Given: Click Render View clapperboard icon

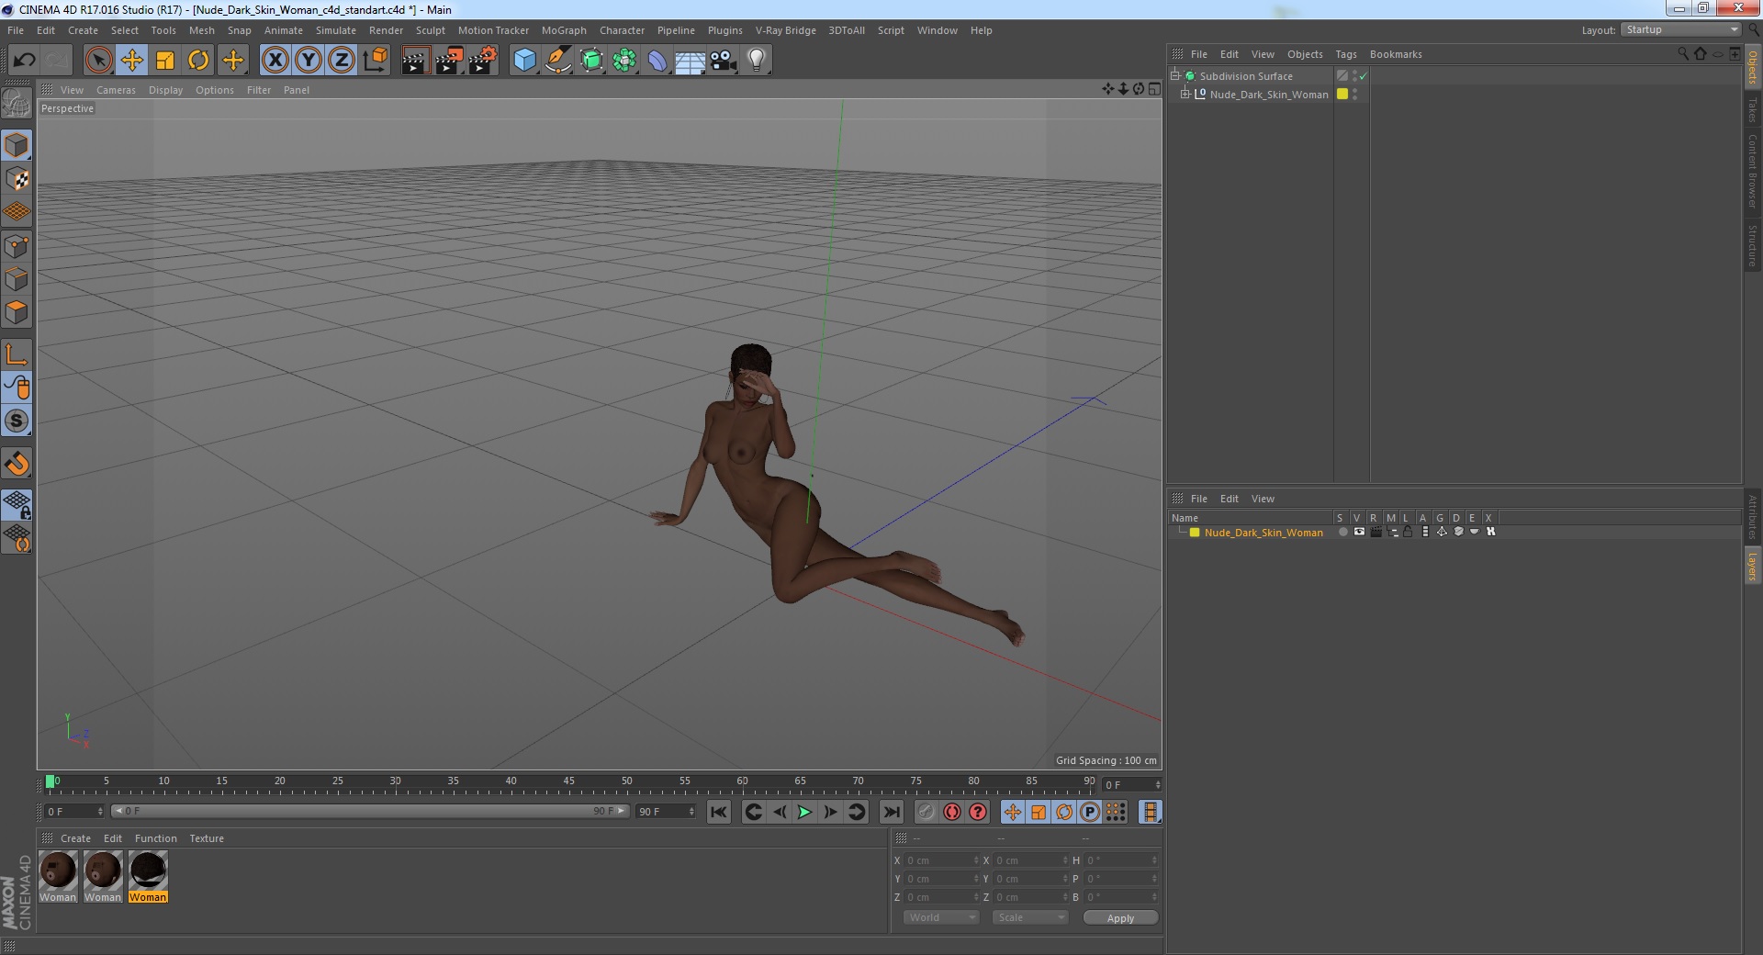Looking at the screenshot, I should point(415,61).
